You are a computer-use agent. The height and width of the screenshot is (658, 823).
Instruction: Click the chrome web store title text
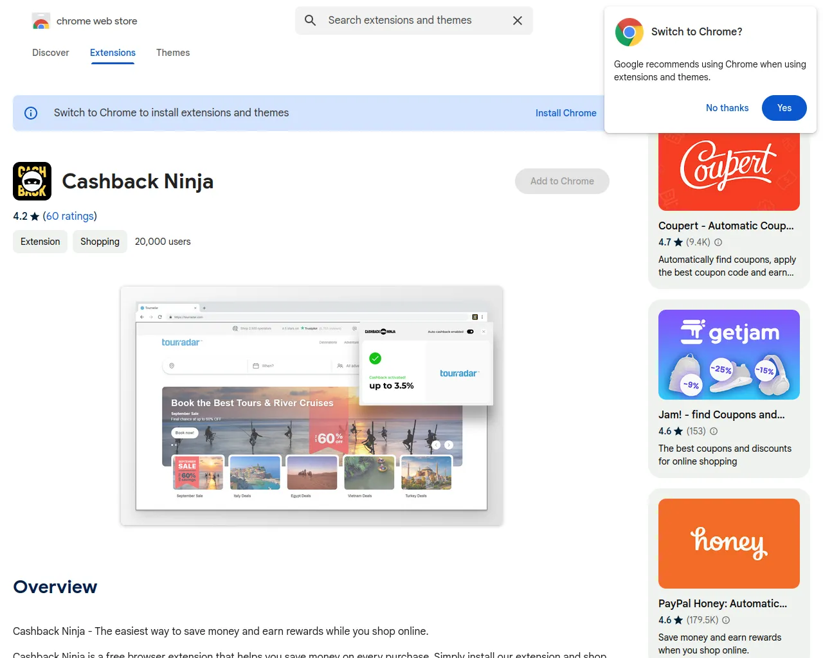97,21
